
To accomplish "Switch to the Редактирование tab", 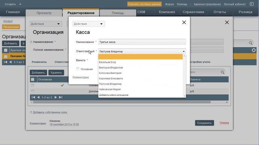I will pyautogui.click(x=81, y=13).
